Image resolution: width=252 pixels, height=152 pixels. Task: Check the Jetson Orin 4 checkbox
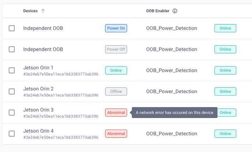click(x=12, y=133)
